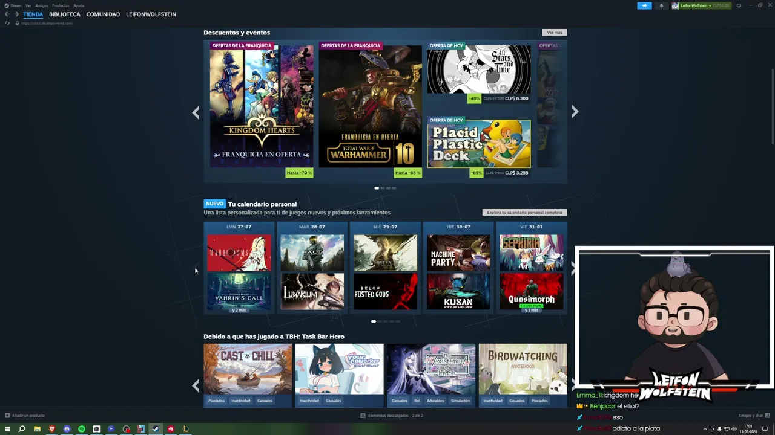Open Vahrin's Call in the calendar

pyautogui.click(x=239, y=291)
